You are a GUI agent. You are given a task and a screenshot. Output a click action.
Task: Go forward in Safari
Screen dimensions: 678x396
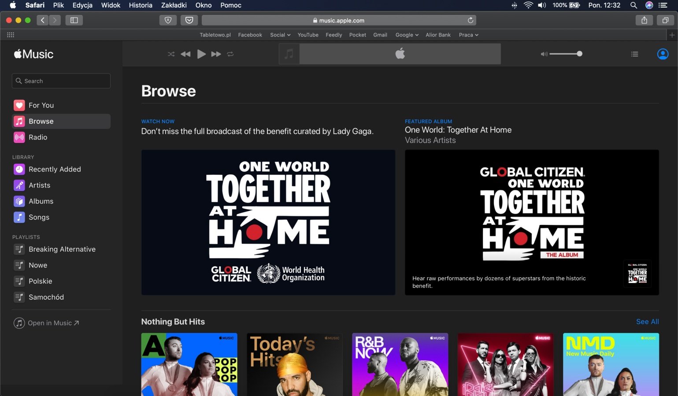click(x=55, y=20)
